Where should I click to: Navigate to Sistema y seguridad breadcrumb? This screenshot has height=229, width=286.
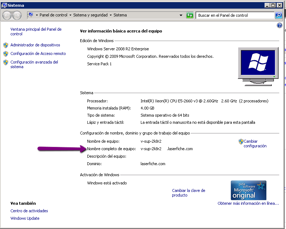[x=90, y=15]
